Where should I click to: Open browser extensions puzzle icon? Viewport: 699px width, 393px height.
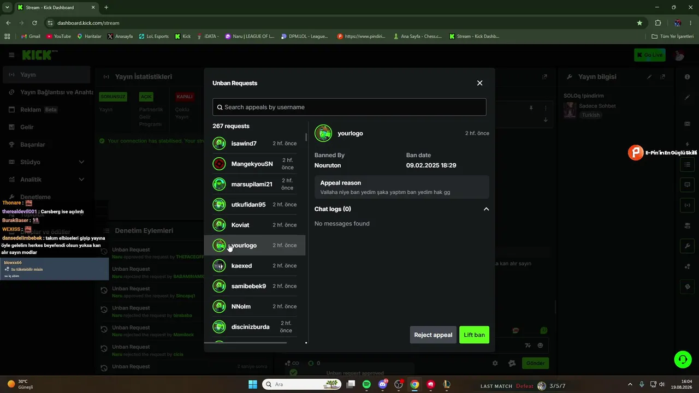point(658,23)
